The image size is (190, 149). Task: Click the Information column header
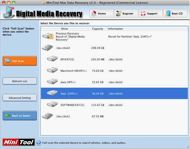coord(147,29)
